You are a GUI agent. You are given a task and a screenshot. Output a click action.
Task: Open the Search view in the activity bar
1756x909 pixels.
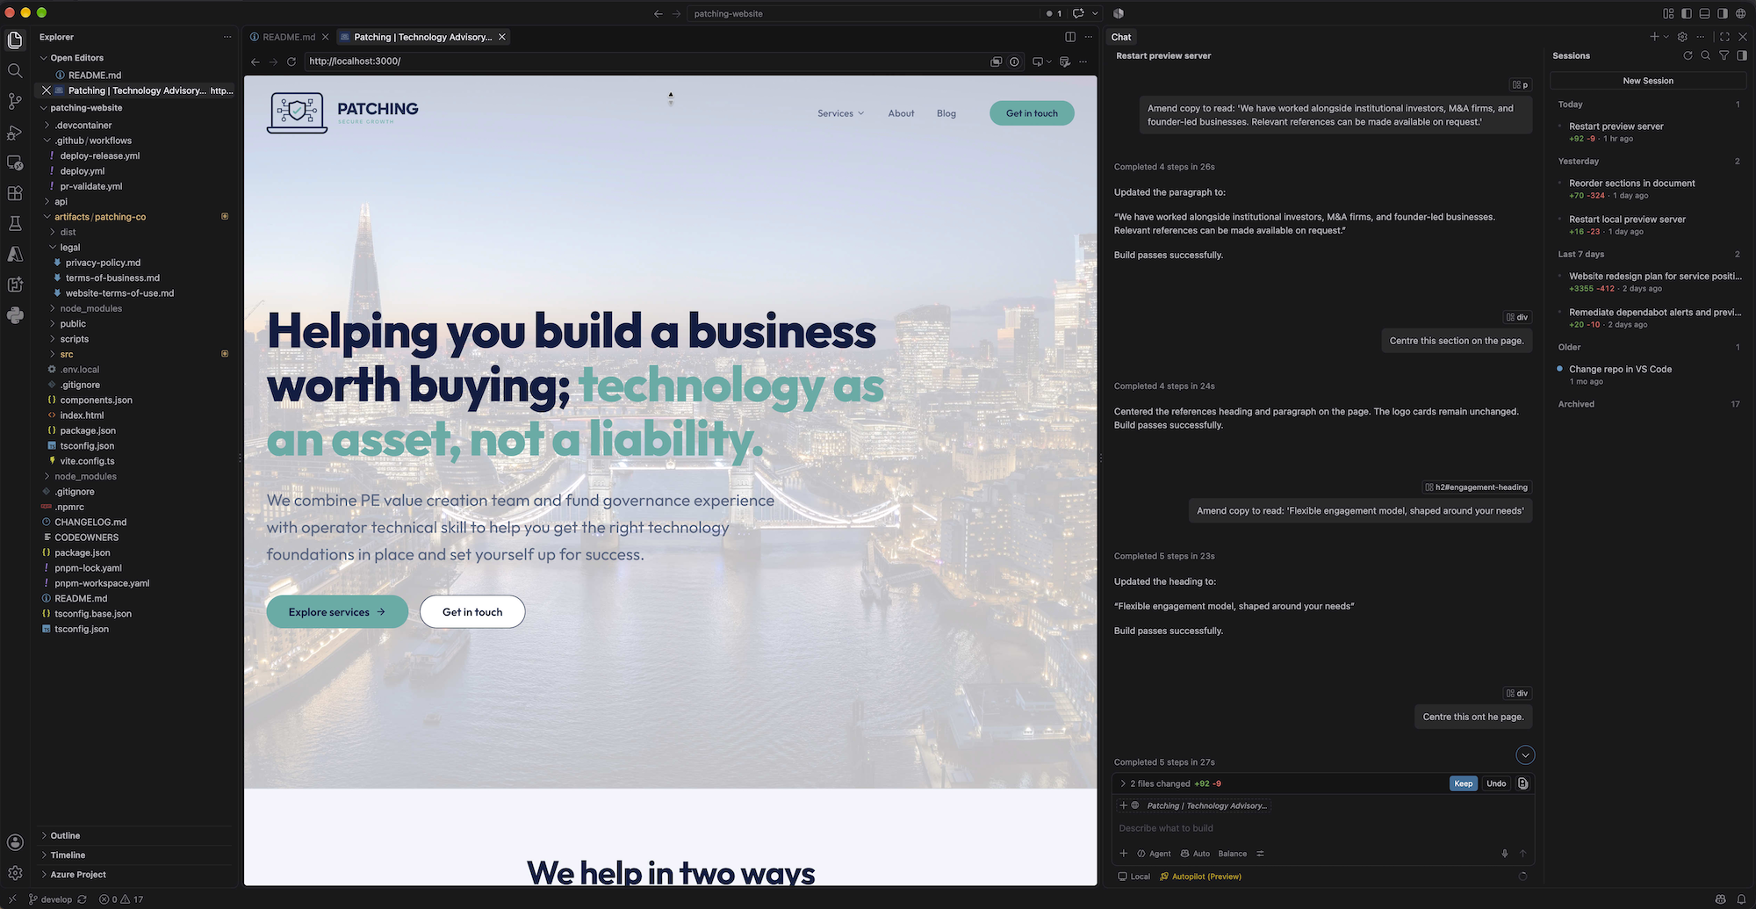[15, 70]
